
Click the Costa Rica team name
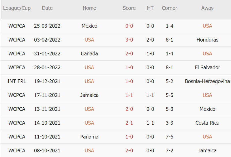pyautogui.click(x=207, y=123)
